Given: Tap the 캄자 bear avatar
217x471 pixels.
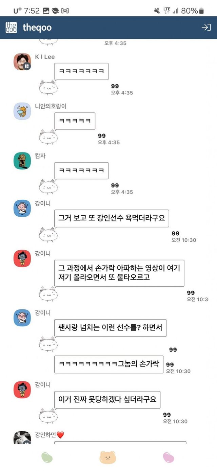Looking at the screenshot, I should pos(22,161).
